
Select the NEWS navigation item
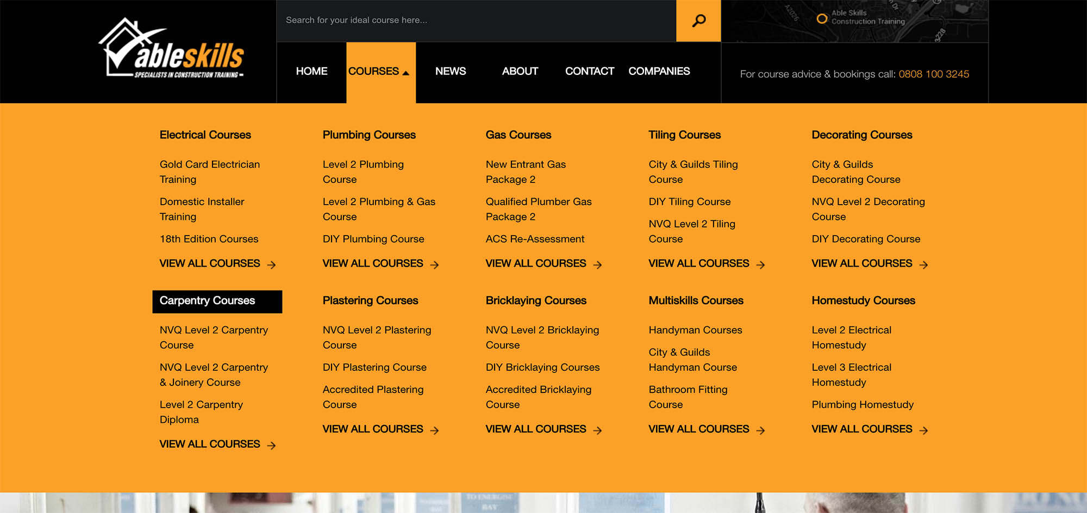pyautogui.click(x=450, y=71)
